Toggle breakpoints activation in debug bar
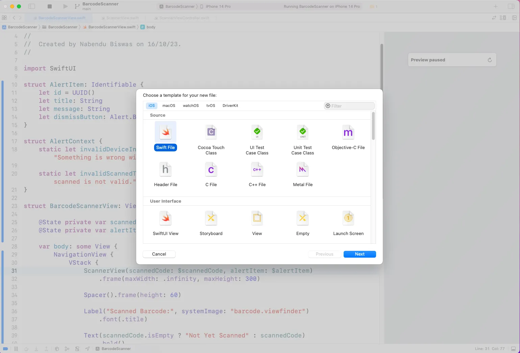This screenshot has height=353, width=520. click(5, 349)
